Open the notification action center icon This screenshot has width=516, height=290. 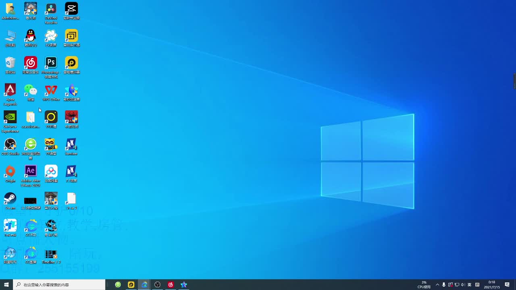507,285
